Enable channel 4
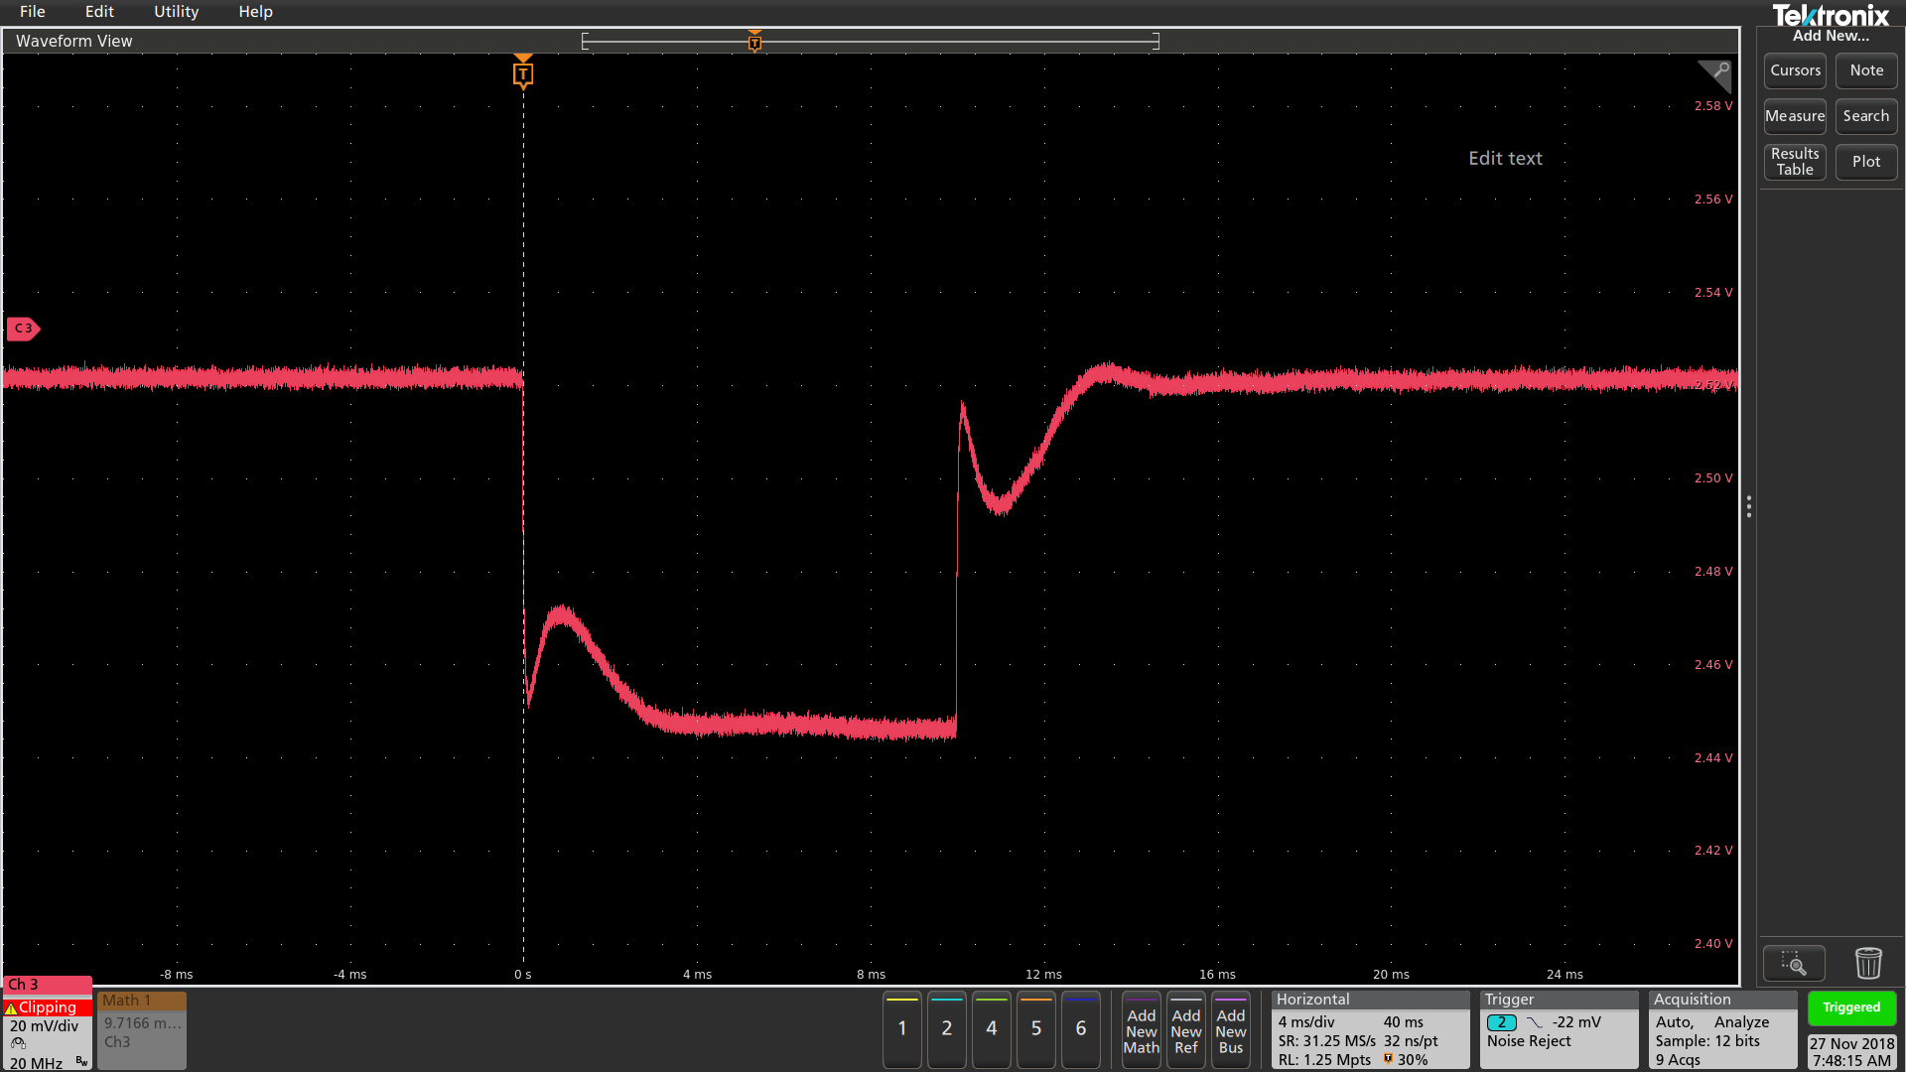The width and height of the screenshot is (1906, 1072). (992, 1029)
